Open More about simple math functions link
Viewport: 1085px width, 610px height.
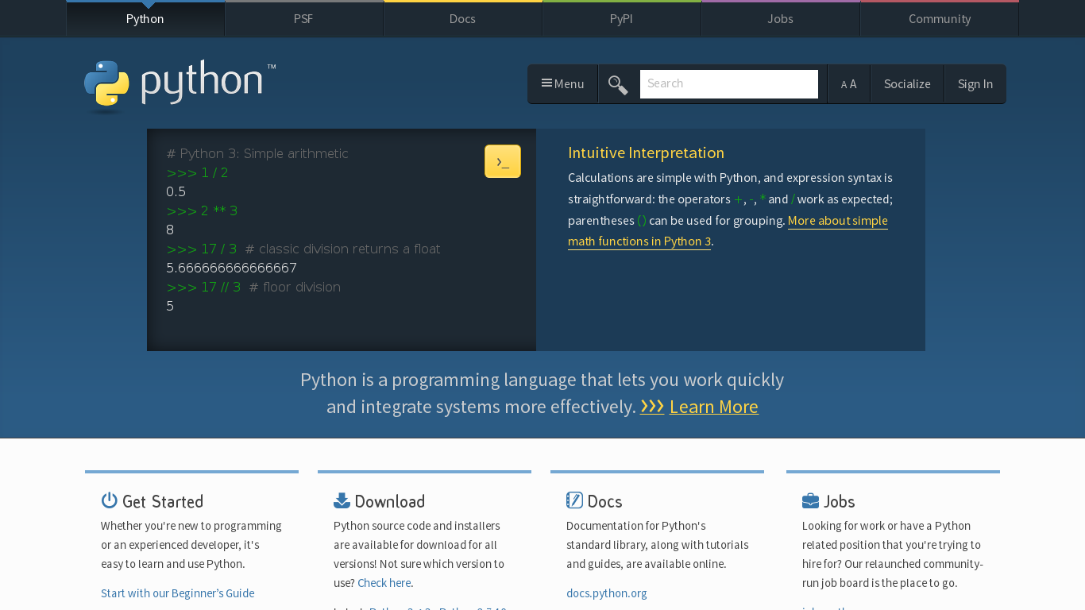point(728,231)
